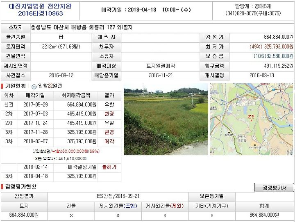295x222 pixels.
Task: Click the 2017-07-03 sale date row
Action: [x=61, y=114]
